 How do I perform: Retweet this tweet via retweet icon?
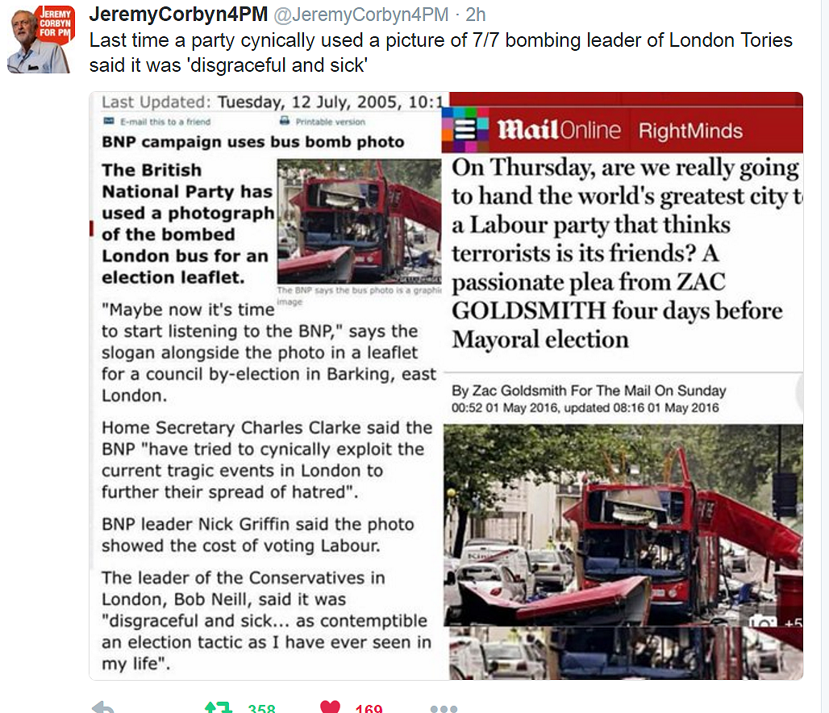[x=219, y=707]
